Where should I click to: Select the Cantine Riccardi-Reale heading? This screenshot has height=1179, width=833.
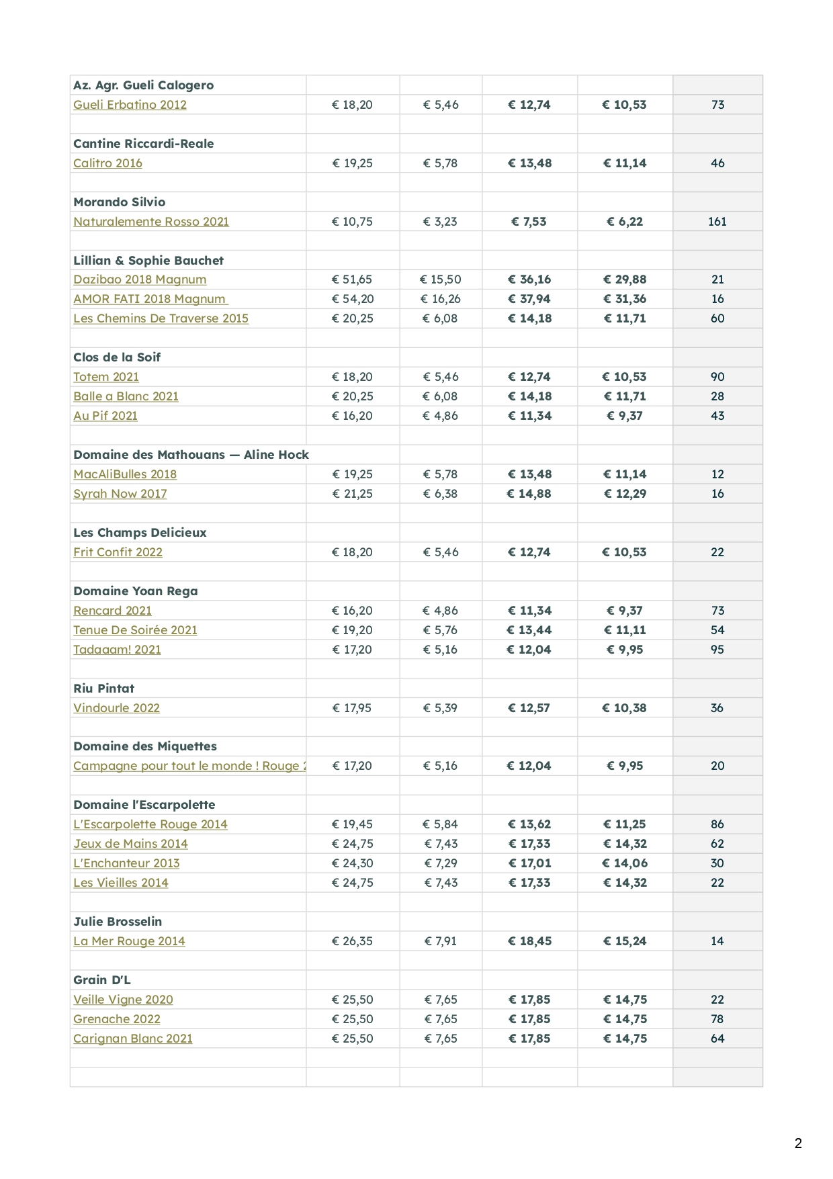pos(144,144)
